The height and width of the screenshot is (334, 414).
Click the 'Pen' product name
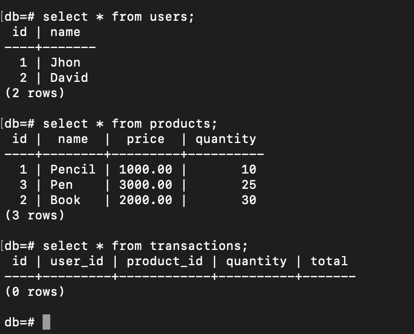(x=62, y=184)
